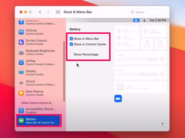Select the Keyboard Brightness icon
Viewport: 185px width, 138px height.
[21, 52]
